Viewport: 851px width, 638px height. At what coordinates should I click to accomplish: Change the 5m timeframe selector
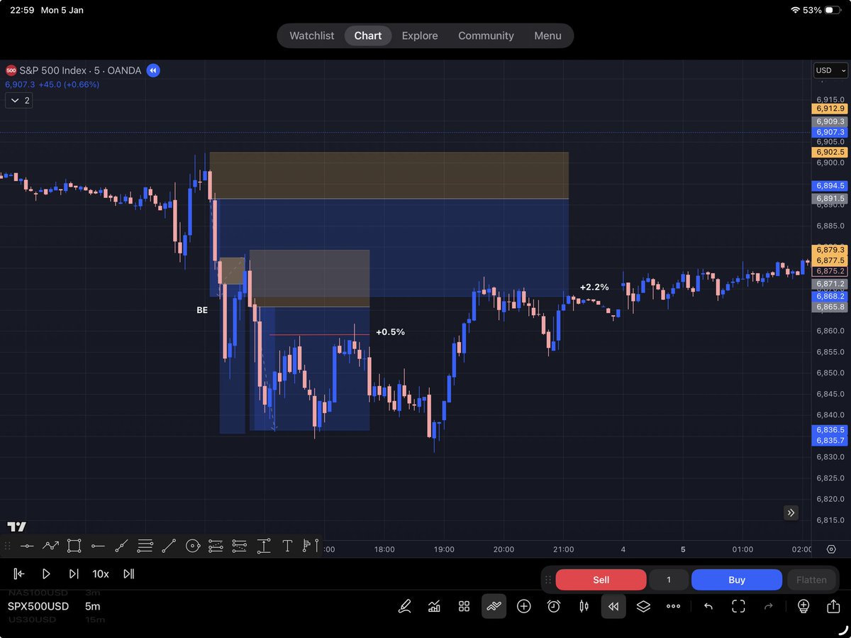[x=92, y=606]
